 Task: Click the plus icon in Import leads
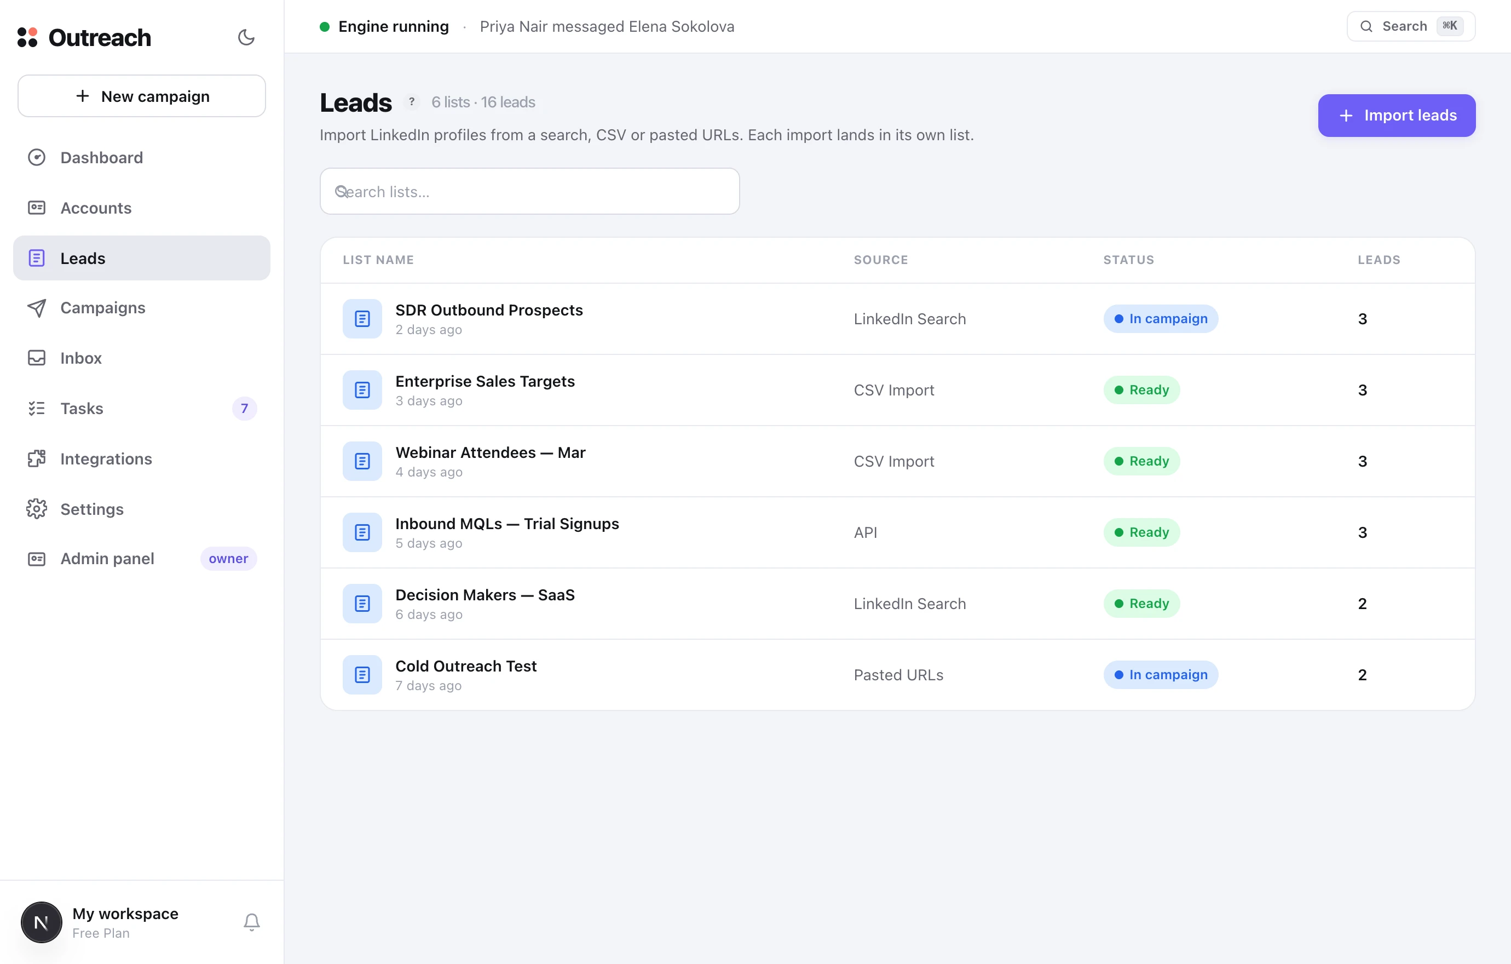1346,116
